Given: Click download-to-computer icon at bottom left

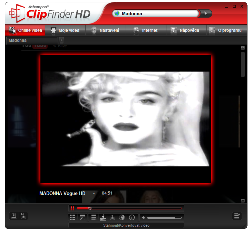Looking at the screenshot, I should [14, 216].
